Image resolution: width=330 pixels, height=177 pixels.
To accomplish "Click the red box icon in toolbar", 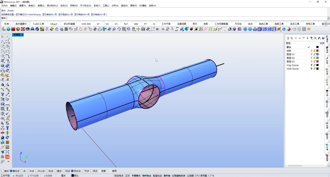I will (13, 29).
